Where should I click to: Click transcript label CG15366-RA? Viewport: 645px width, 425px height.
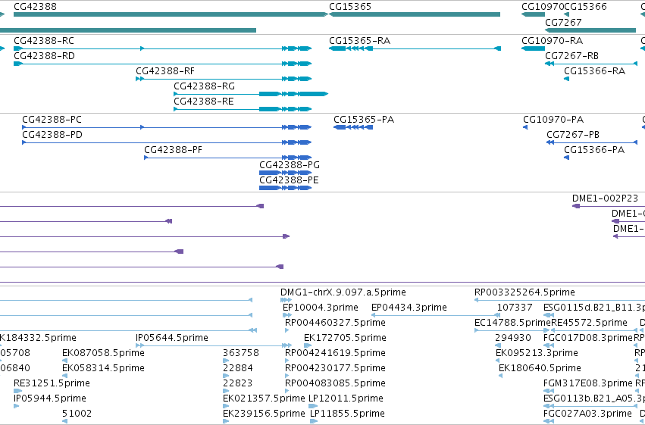pos(594,71)
